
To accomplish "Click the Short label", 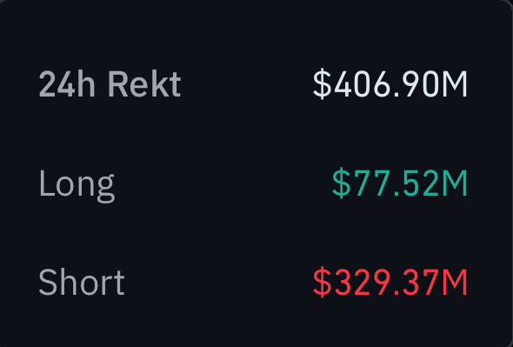I will click(82, 282).
